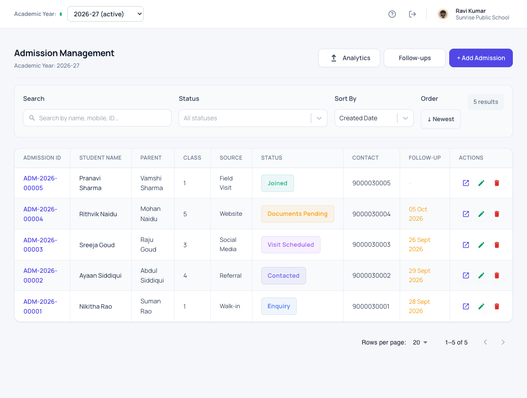Delete Pranavi Sharma's admission with the trash icon

click(x=497, y=183)
